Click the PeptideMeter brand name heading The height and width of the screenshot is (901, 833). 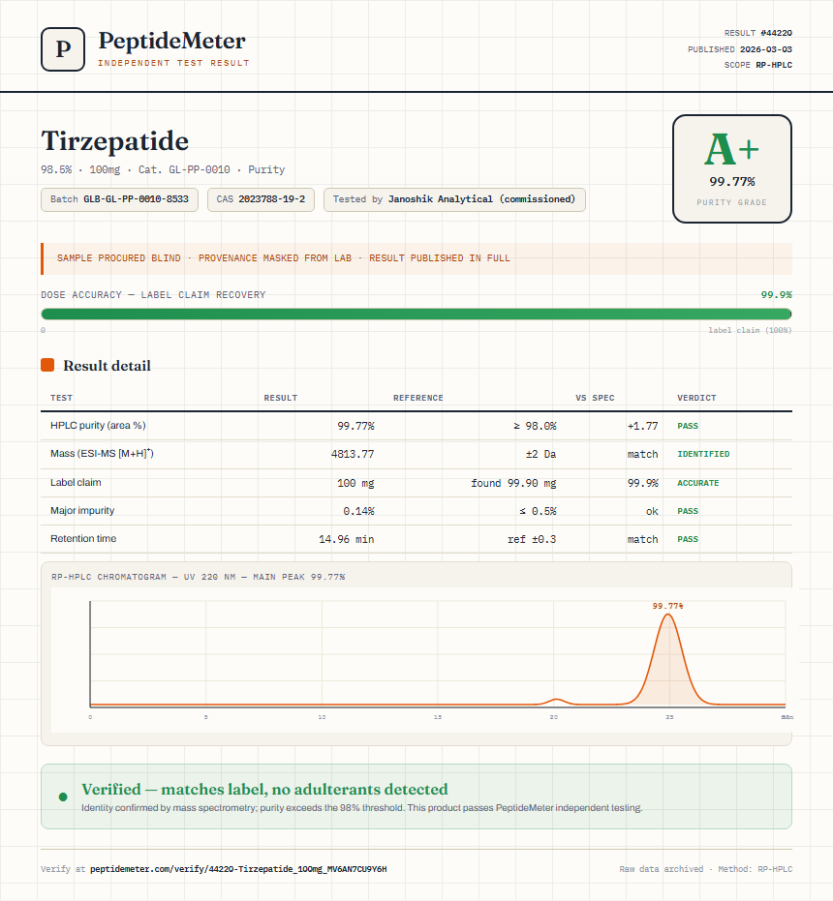click(x=171, y=41)
